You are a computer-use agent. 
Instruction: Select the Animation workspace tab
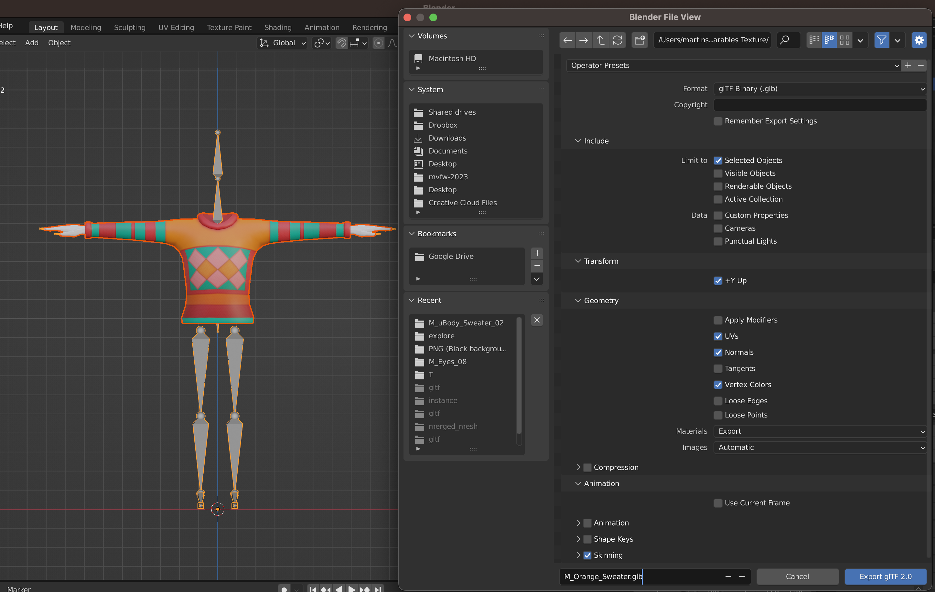tap(320, 27)
